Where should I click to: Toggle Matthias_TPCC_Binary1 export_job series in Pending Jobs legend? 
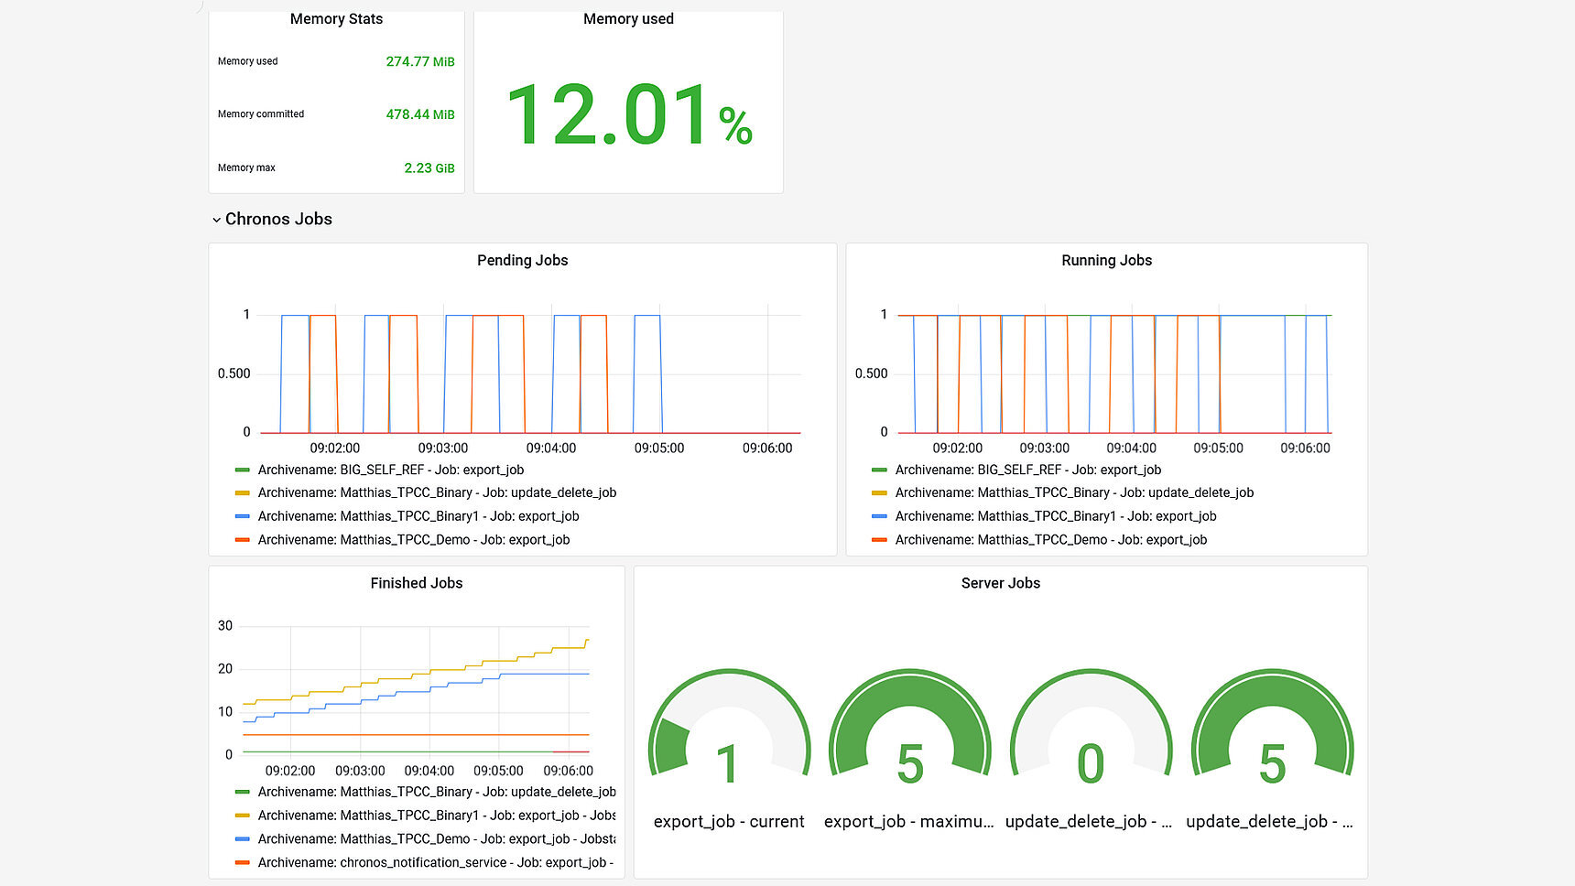418,517
